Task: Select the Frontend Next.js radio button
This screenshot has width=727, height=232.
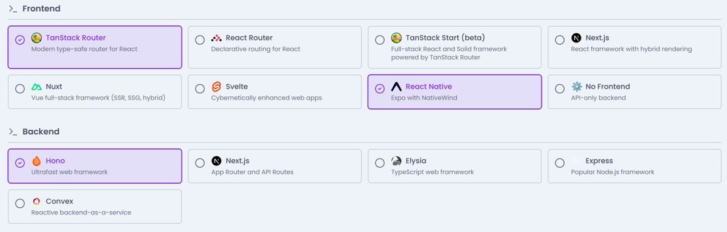Action: click(x=560, y=40)
